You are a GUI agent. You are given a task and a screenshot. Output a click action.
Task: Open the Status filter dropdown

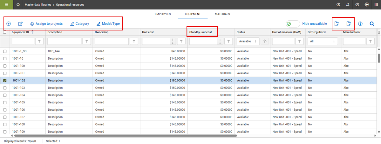pos(248,41)
